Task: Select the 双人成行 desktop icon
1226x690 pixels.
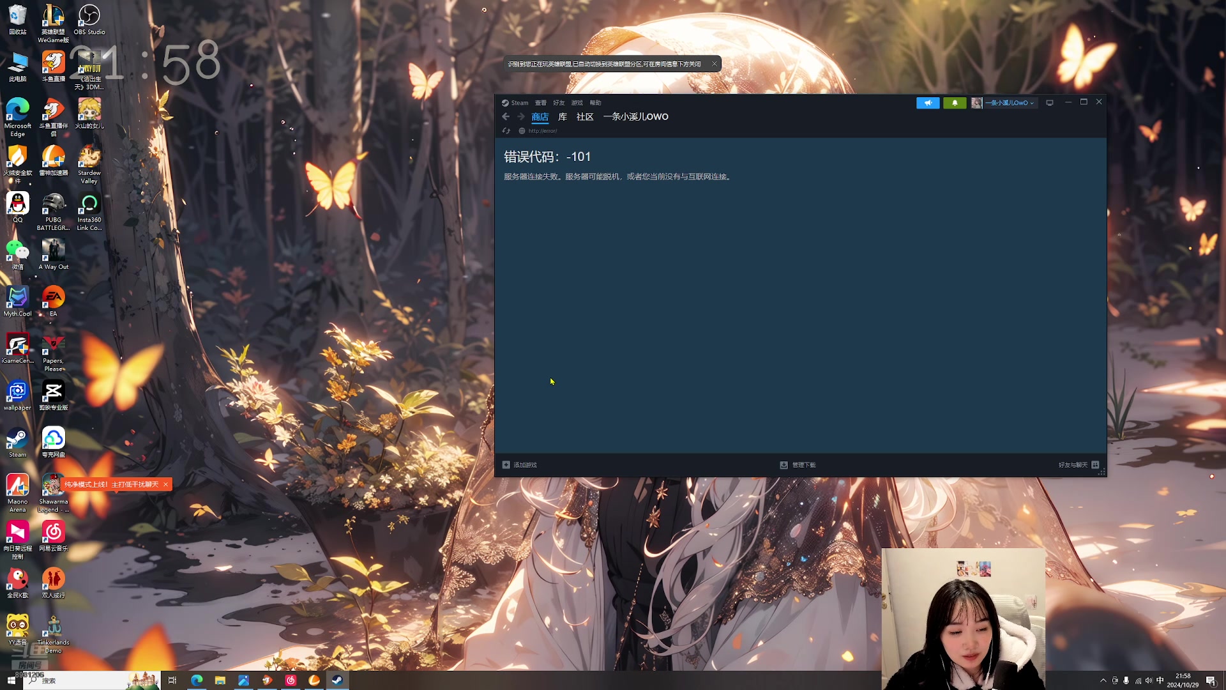Action: [54, 583]
